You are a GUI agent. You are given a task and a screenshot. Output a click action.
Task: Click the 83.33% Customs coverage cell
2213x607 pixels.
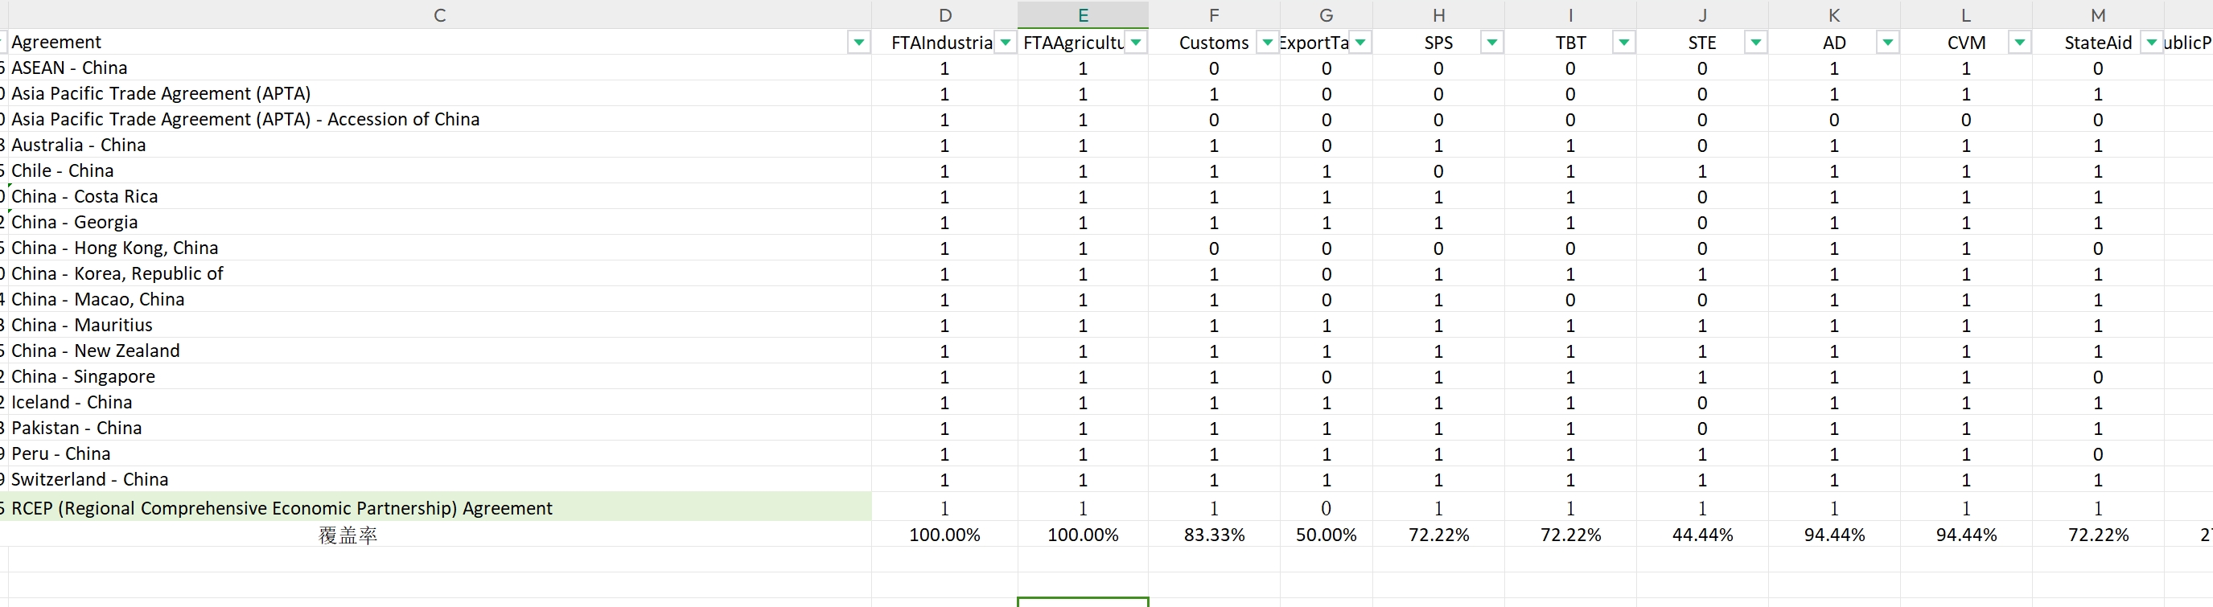[1214, 535]
